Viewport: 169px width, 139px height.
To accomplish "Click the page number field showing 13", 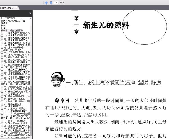I will tap(56, 3).
